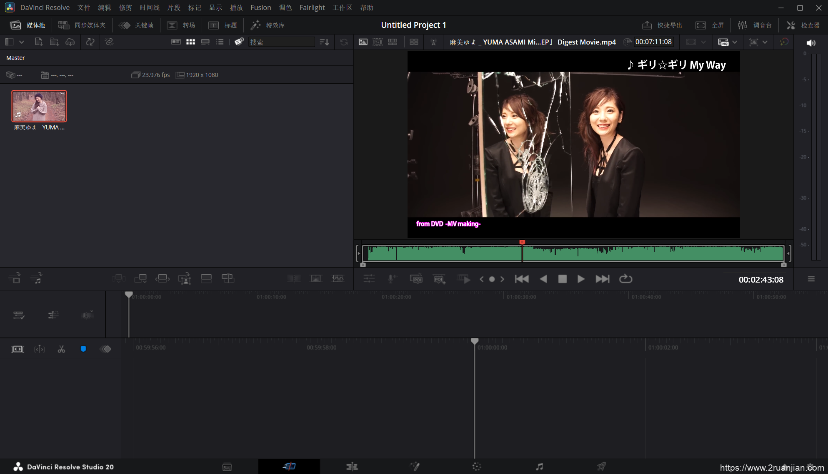Mute audio with the speaker icon
Image resolution: width=828 pixels, height=474 pixels.
[810, 43]
